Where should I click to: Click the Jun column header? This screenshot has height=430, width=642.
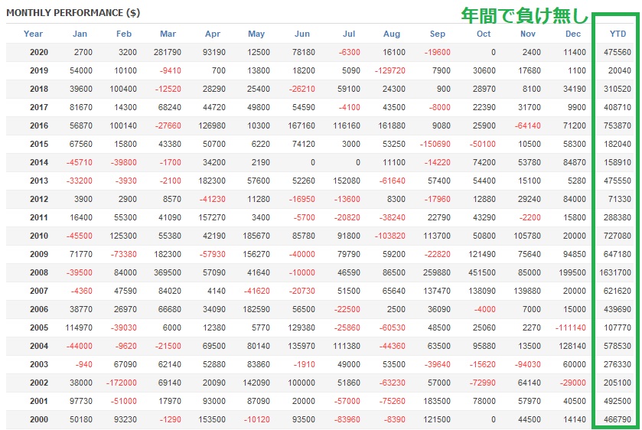[x=302, y=34]
